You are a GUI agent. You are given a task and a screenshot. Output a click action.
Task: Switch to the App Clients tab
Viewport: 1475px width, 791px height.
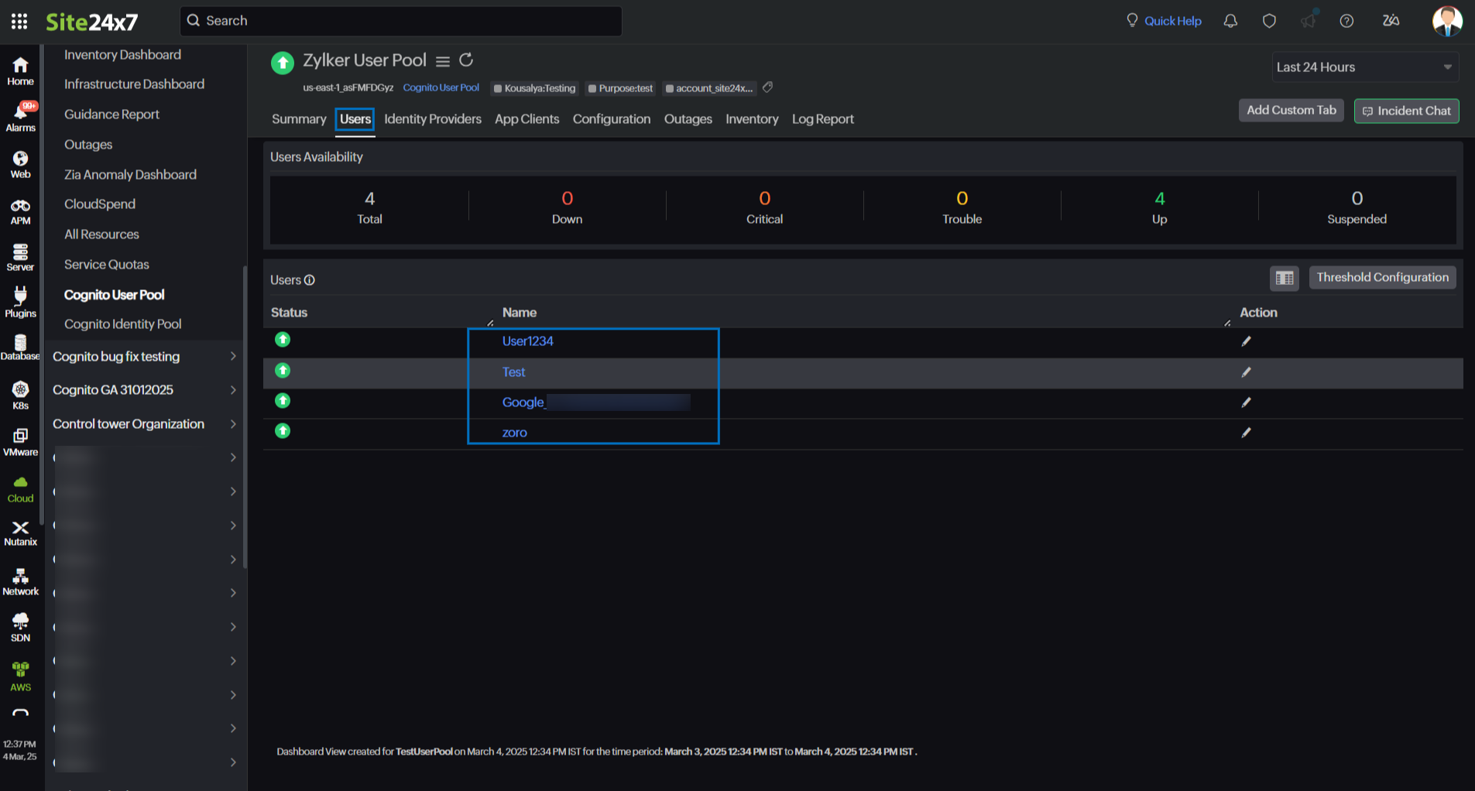(x=527, y=119)
